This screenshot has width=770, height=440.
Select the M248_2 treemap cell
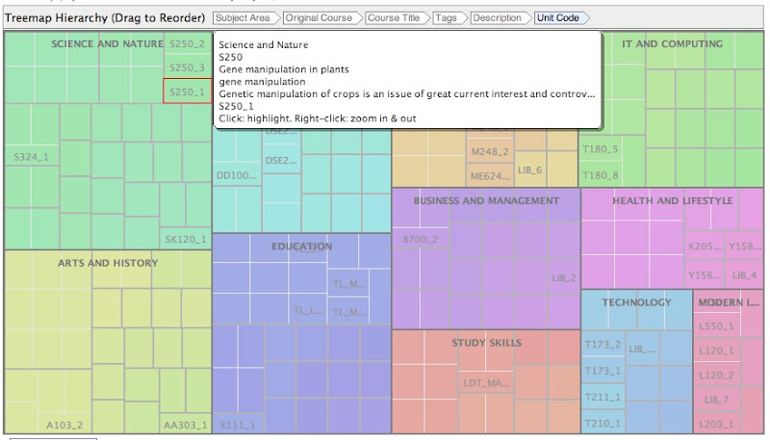489,152
